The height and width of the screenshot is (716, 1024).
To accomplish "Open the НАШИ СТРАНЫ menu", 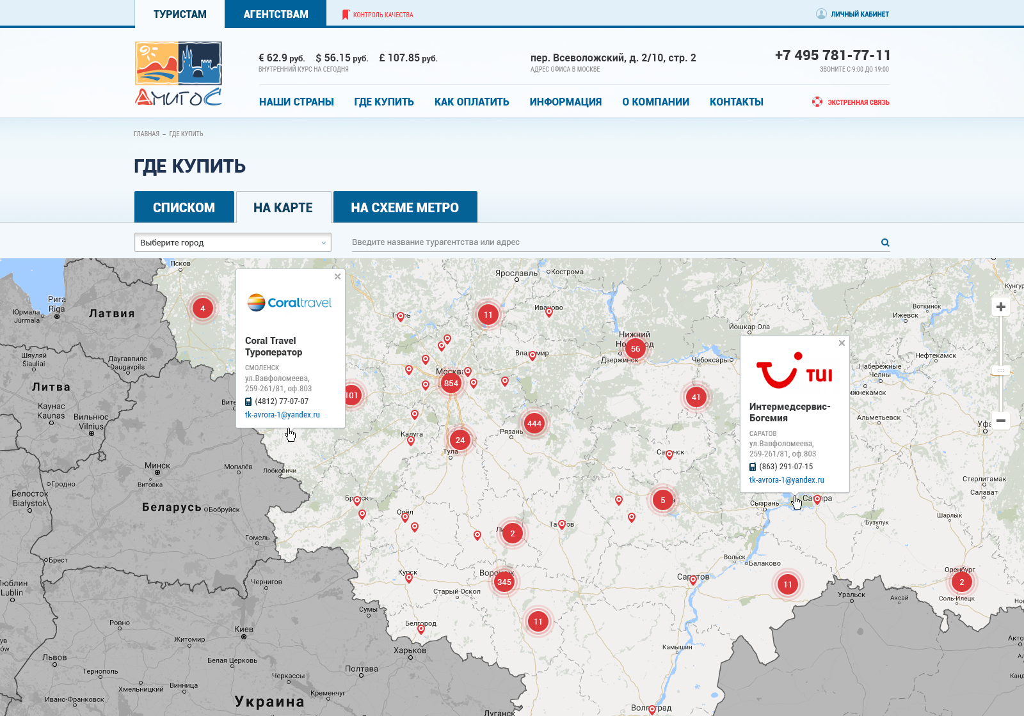I will point(296,102).
